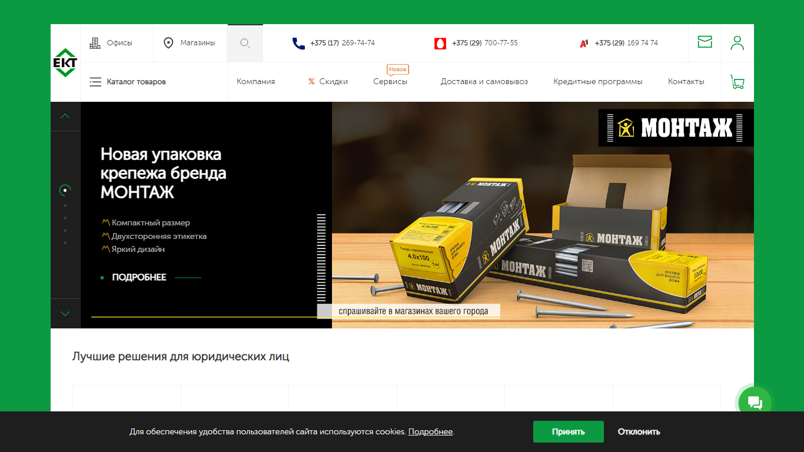
Task: Open Магазины link
Action: click(198, 43)
